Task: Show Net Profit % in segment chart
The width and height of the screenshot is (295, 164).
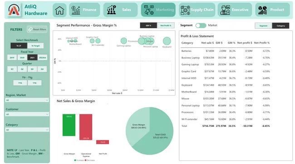Action: click(x=166, y=25)
